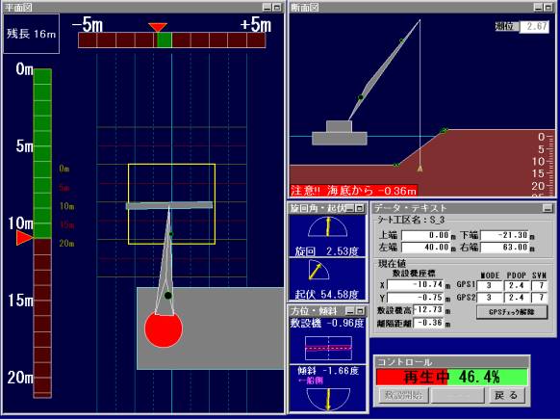The height and width of the screenshot is (420, 560).
Task: Click the swing angle 旋回 semicircle gauge
Action: pyautogui.click(x=327, y=227)
